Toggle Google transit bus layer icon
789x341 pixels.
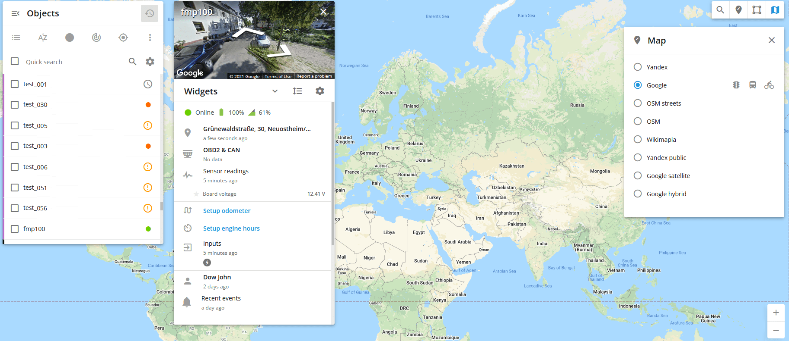[753, 85]
